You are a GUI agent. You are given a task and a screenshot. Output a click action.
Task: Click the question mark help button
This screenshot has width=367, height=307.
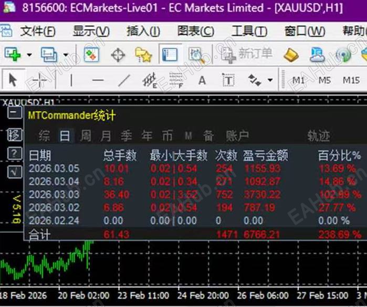(x=15, y=154)
